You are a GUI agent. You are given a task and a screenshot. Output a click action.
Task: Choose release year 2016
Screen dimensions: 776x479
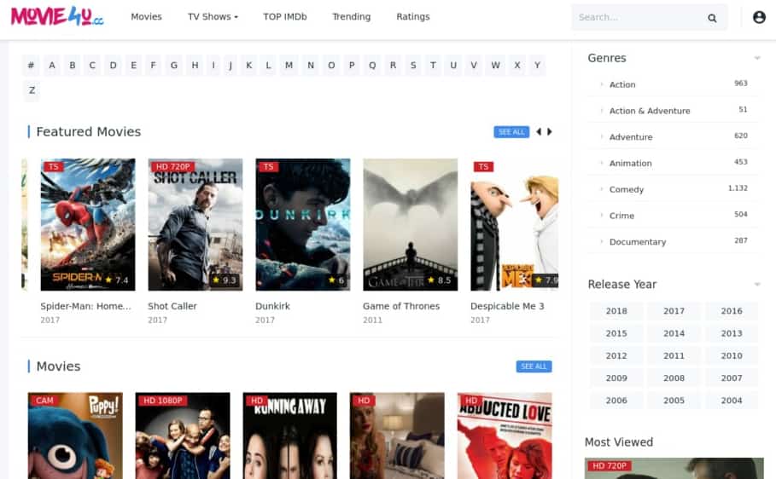pyautogui.click(x=732, y=311)
